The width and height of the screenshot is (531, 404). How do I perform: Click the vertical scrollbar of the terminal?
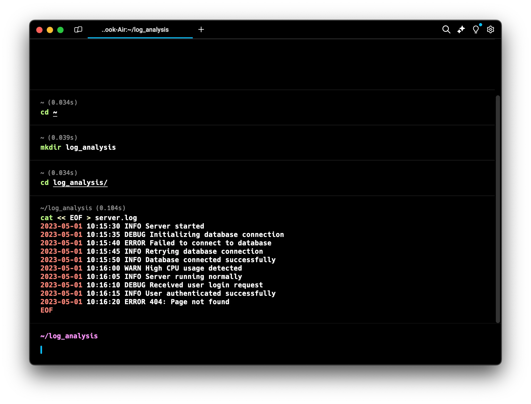coord(498,209)
